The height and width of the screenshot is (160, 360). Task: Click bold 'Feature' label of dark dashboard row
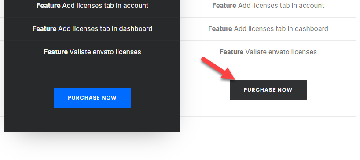tap(44, 29)
